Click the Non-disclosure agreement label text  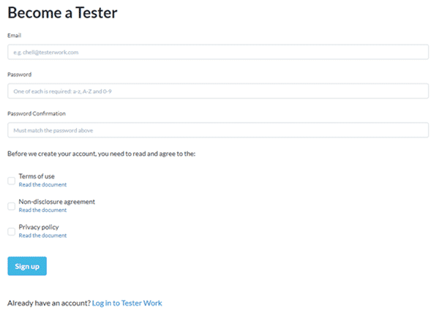pos(57,202)
